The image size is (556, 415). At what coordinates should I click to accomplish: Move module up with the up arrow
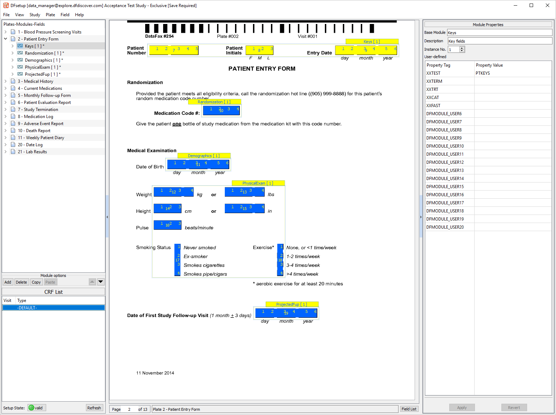click(x=92, y=282)
